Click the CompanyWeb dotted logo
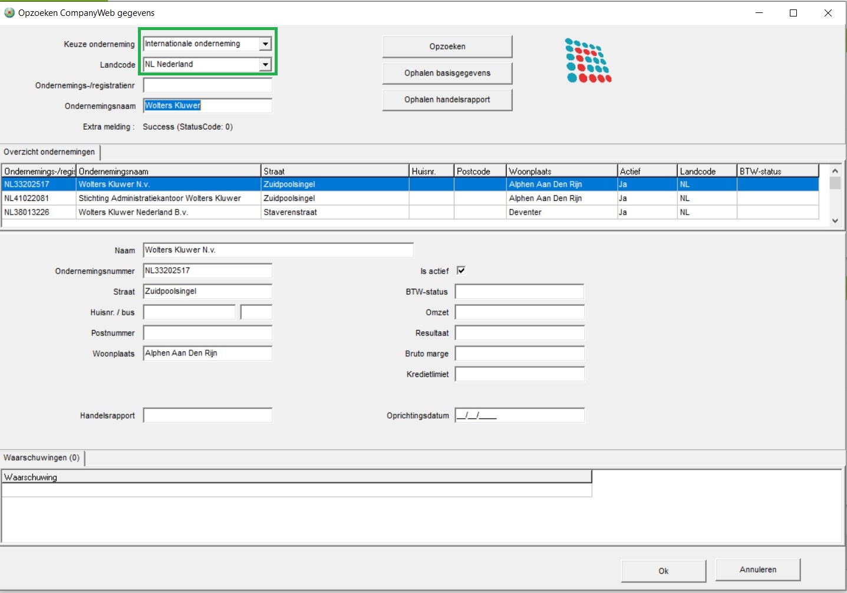Screen dimensions: 847x593 588,61
